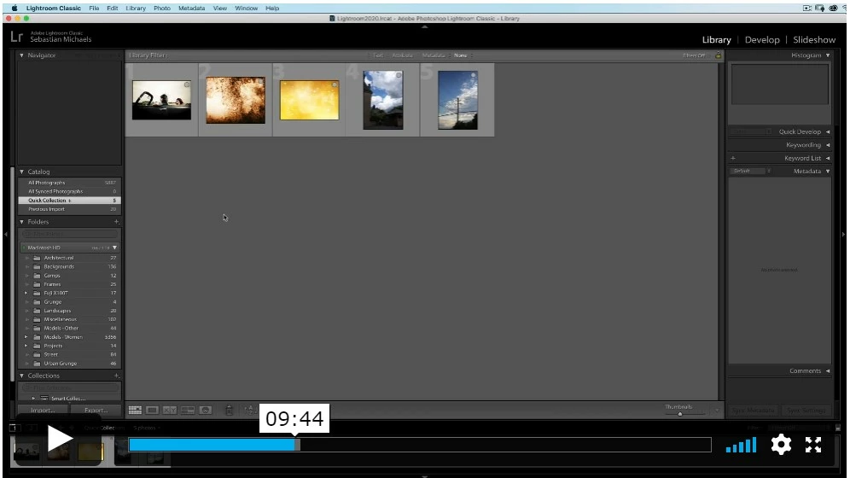Select the None library filter
The image size is (850, 478).
460,55
